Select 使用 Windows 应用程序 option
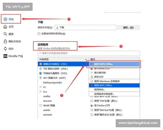163x130 pixels. [107, 81]
